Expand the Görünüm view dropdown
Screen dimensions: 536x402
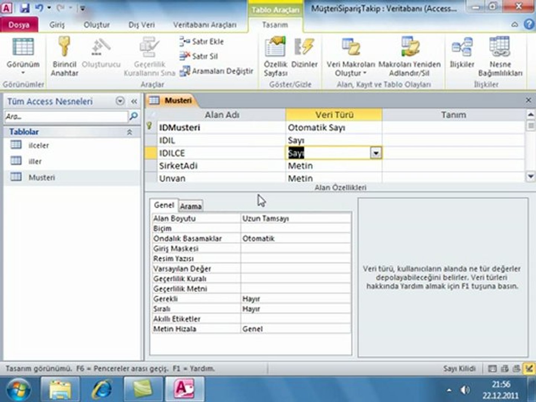pyautogui.click(x=23, y=73)
